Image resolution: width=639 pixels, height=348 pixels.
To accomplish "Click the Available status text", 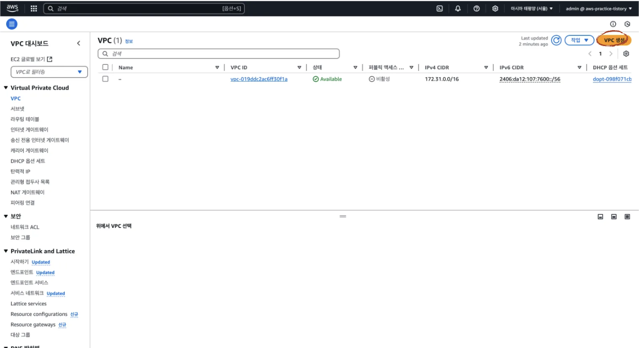I will [331, 79].
